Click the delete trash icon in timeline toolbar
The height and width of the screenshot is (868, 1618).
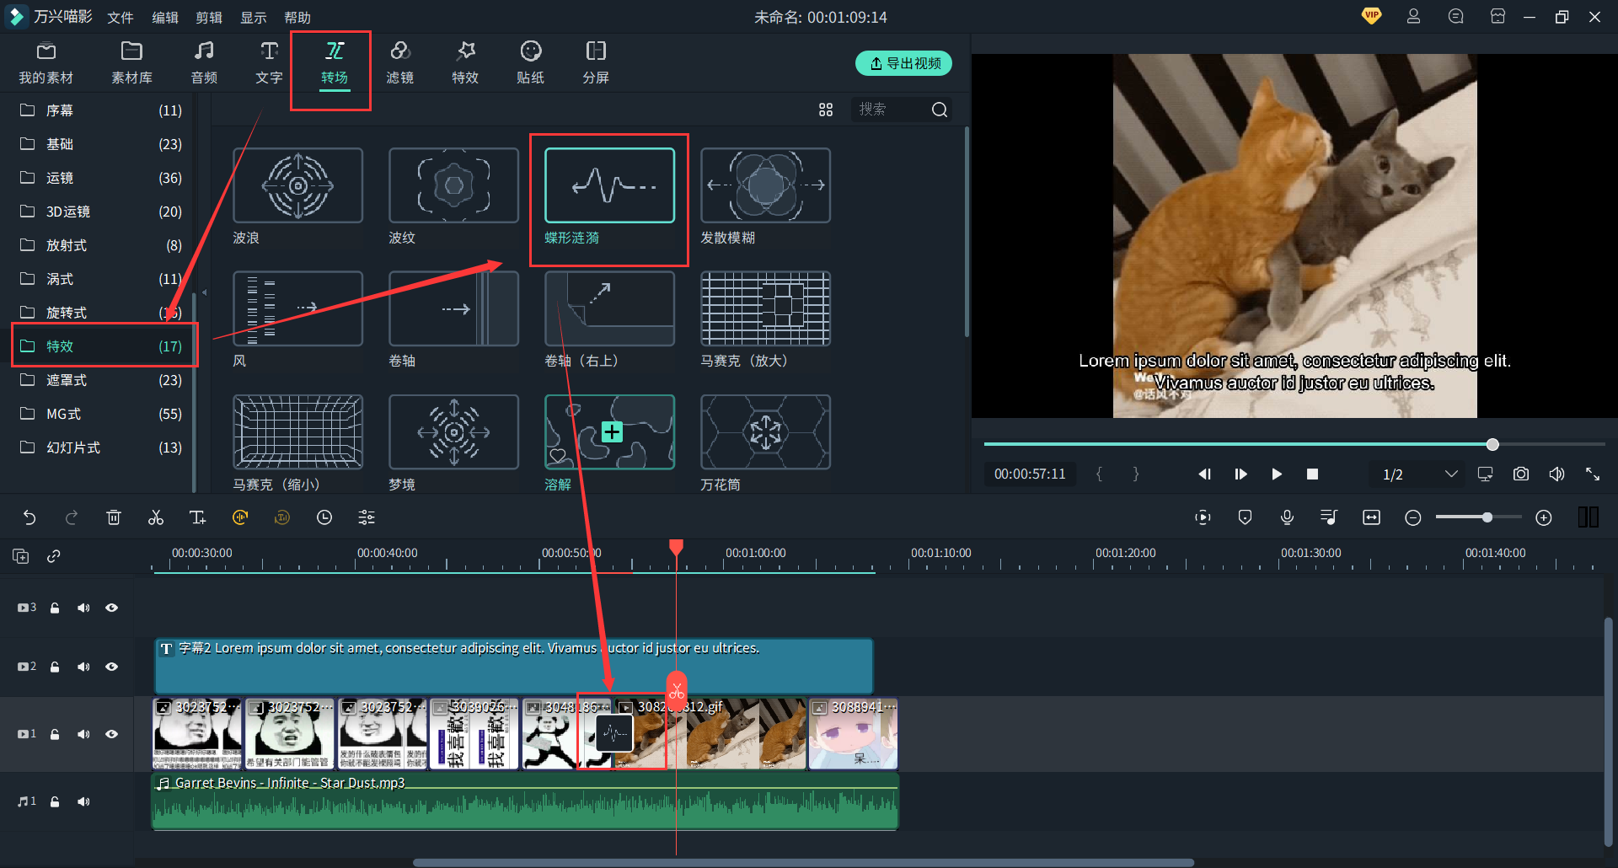114,517
